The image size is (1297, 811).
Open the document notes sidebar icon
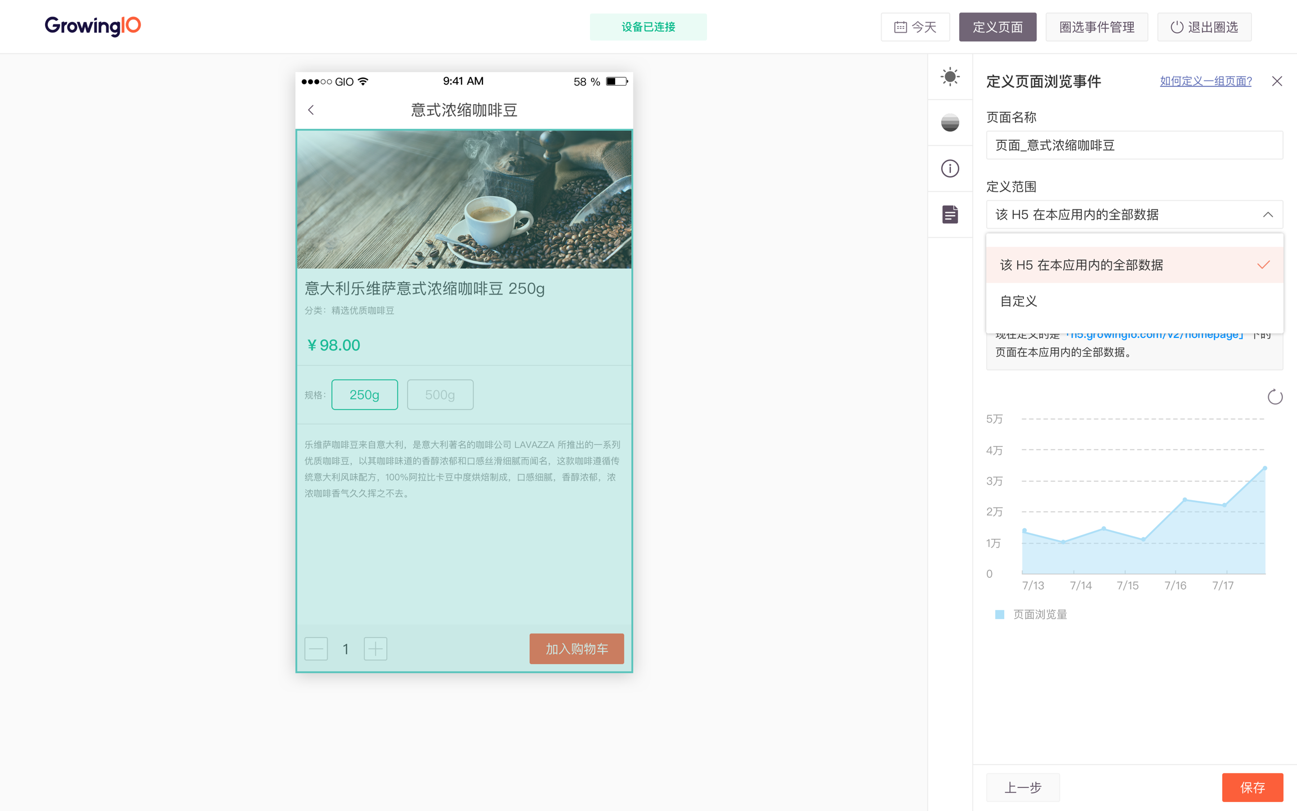coord(950,215)
